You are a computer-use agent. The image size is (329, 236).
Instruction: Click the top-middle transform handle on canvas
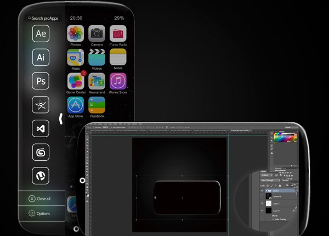coord(183,176)
